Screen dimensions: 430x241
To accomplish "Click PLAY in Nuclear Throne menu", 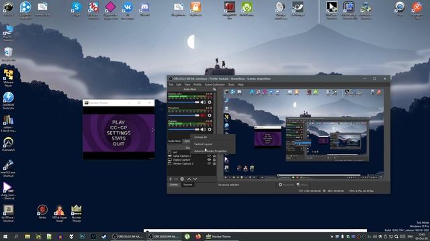I will coord(118,122).
